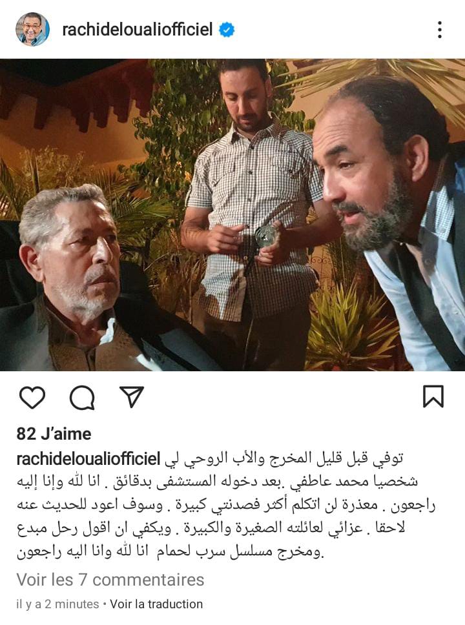Expand Voir les 7 commentaires
Screen dimensions: 465x625
point(110,580)
